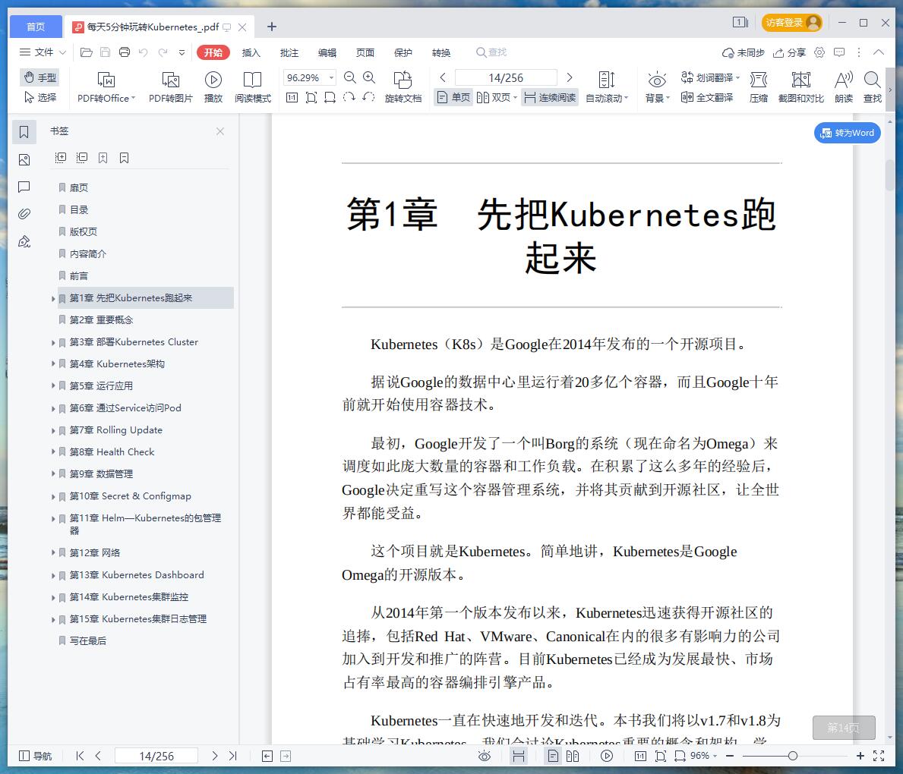903x774 pixels.
Task: Switch to the Select tool (选择)
Action: coord(39,97)
